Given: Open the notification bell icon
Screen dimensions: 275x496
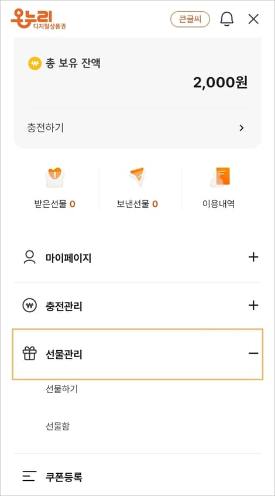Looking at the screenshot, I should tap(226, 19).
